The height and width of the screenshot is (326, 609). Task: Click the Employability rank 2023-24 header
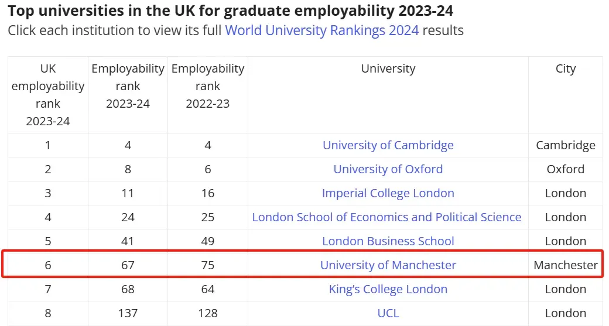[128, 86]
